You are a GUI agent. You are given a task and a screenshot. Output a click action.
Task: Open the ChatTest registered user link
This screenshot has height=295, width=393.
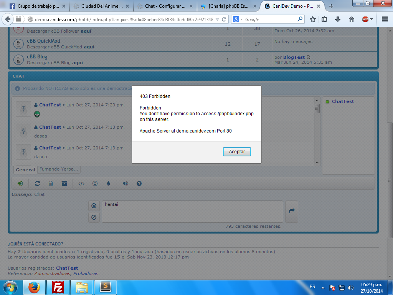click(x=67, y=268)
